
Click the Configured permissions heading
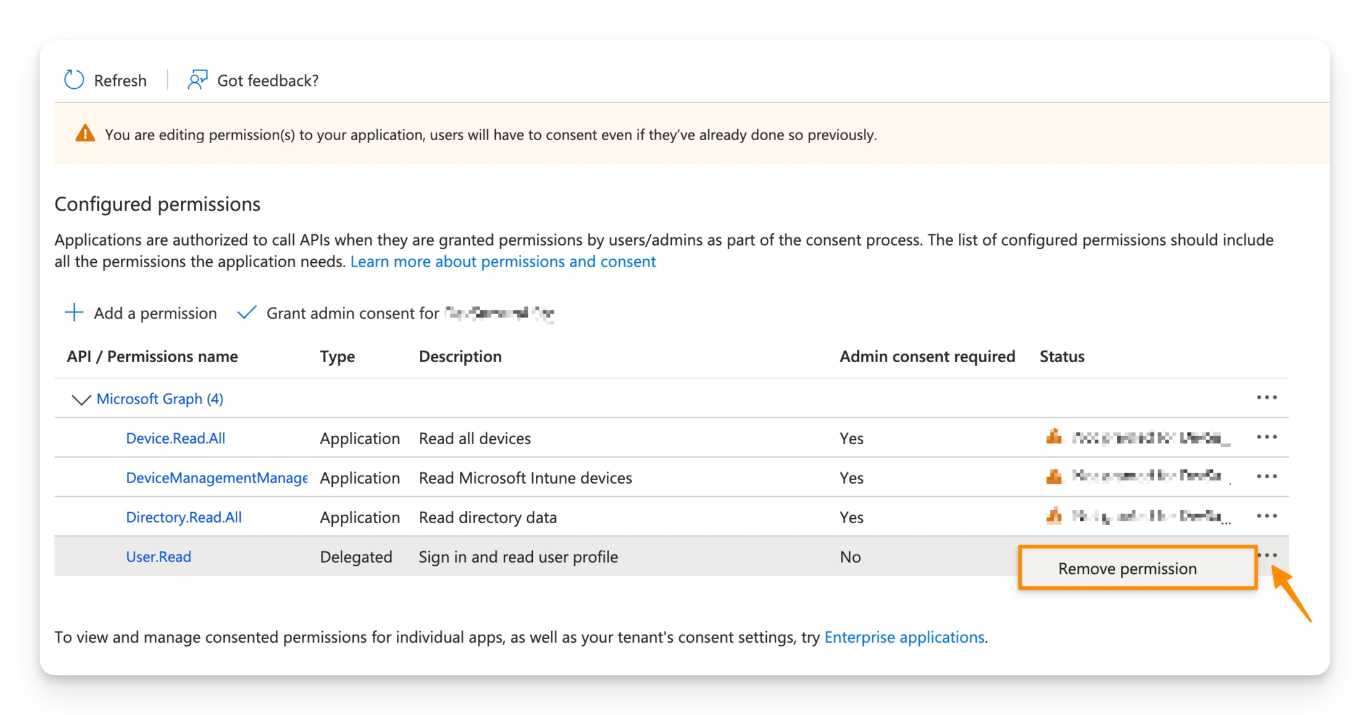(157, 204)
